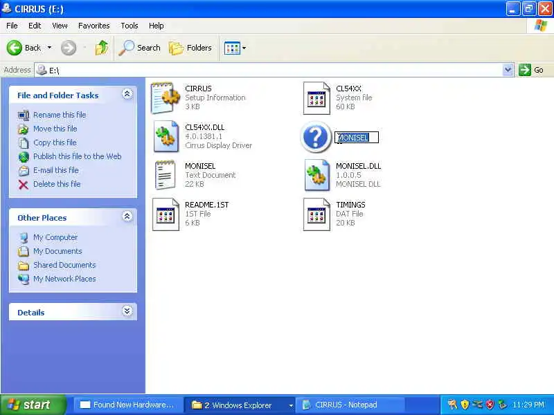Open the Edit menu
Screen dimensions: 554x415
tap(35, 26)
